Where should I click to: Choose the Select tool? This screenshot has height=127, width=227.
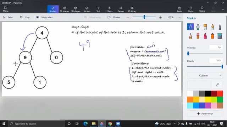coord(8,17)
